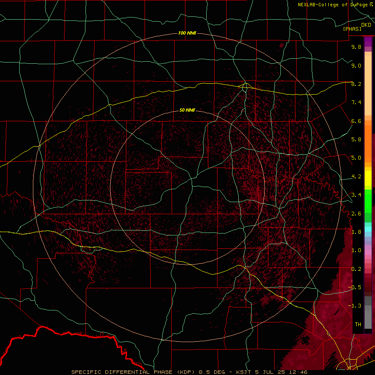Click the -1.3 legend value
This screenshot has height=375, width=375.
click(355, 306)
